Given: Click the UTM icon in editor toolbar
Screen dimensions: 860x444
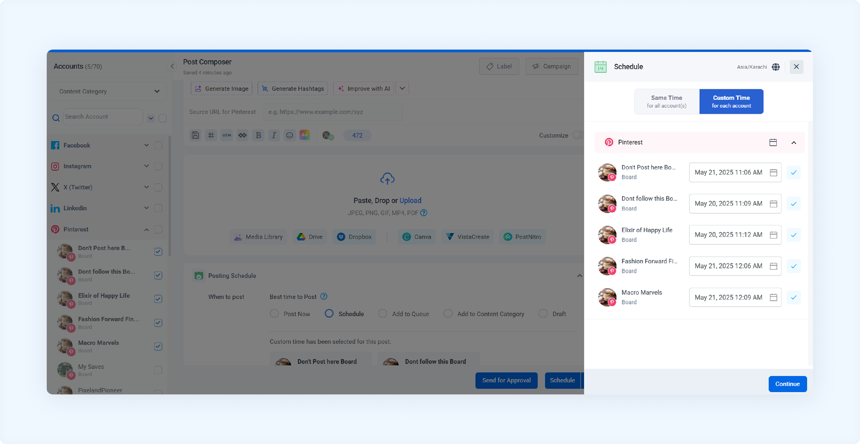Looking at the screenshot, I should coord(227,135).
